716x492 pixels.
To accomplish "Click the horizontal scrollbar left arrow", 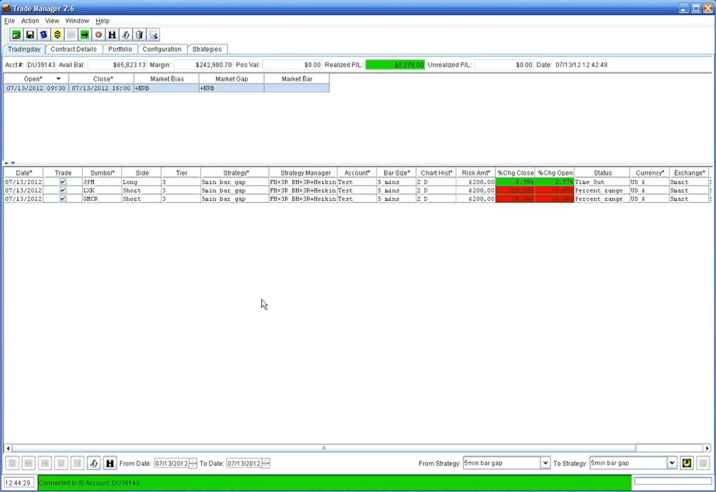I will coord(8,448).
